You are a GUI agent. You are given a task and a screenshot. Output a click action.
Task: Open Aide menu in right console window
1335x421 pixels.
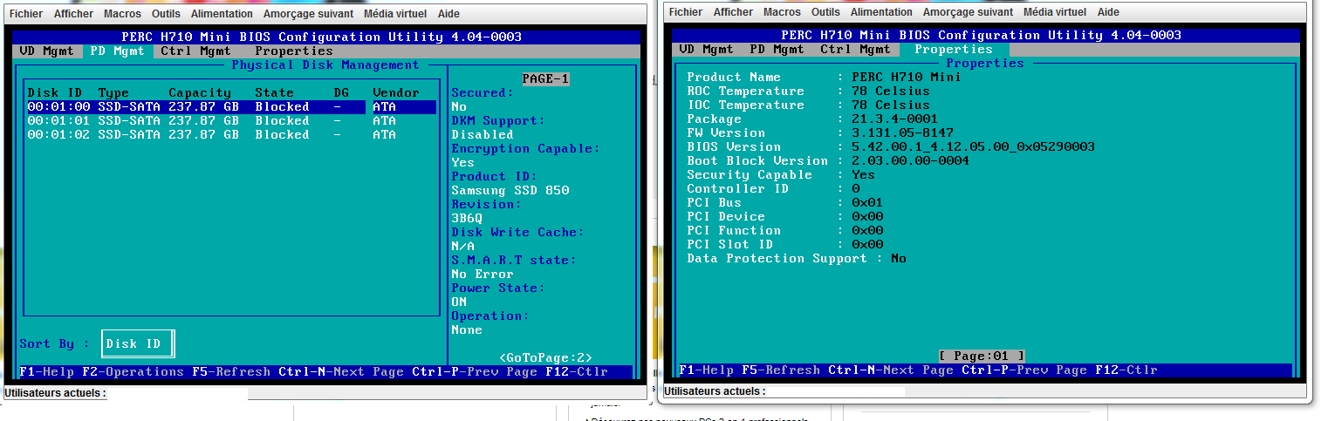point(1108,12)
